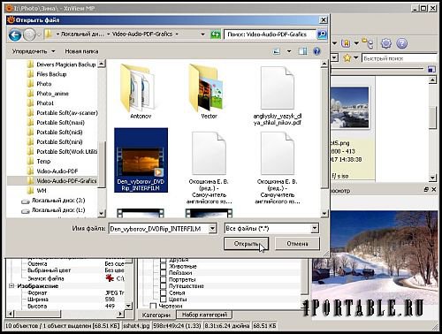Image resolution: width=442 pixels, height=334 pixels.
Task: Open dropdown arrow next to favorites star
Action: (356, 57)
